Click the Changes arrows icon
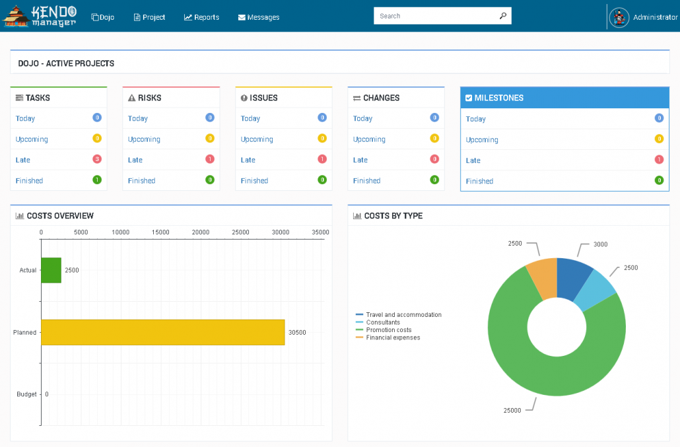This screenshot has height=447, width=680. pos(357,98)
